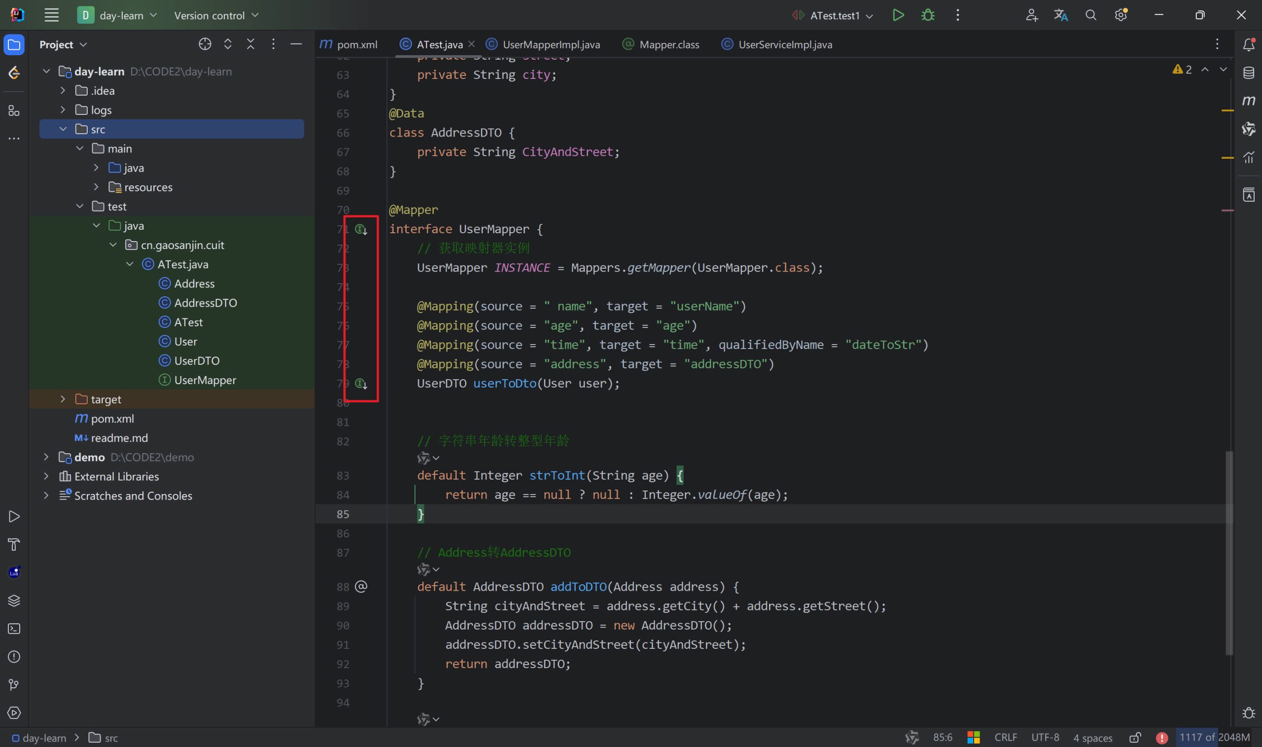Click the Select Opened File crosshair icon

205,44
